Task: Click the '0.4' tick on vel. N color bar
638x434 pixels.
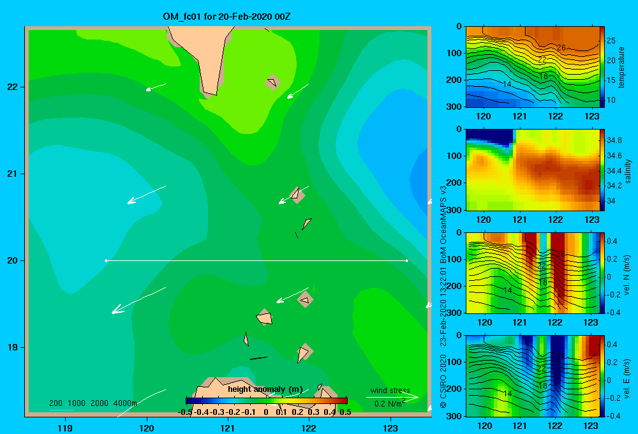Action: [x=612, y=241]
